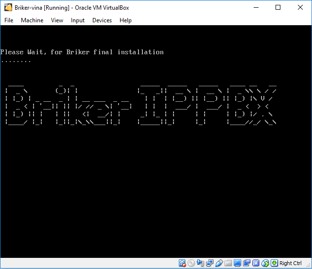Click the network adapters status icon
The height and width of the screenshot is (269, 312).
pyautogui.click(x=209, y=263)
